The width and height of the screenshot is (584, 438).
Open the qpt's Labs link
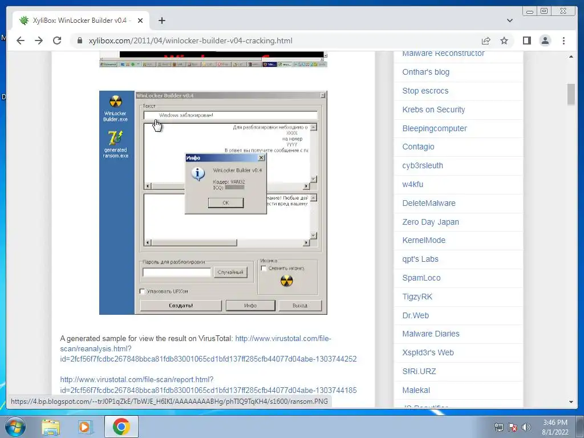point(420,259)
